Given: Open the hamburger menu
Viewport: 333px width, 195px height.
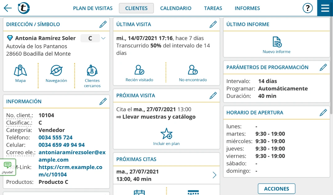Looking at the screenshot, I should tap(325, 8).
